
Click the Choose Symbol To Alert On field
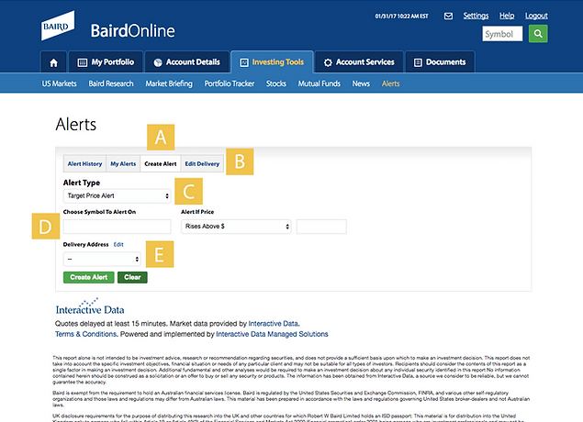point(117,227)
